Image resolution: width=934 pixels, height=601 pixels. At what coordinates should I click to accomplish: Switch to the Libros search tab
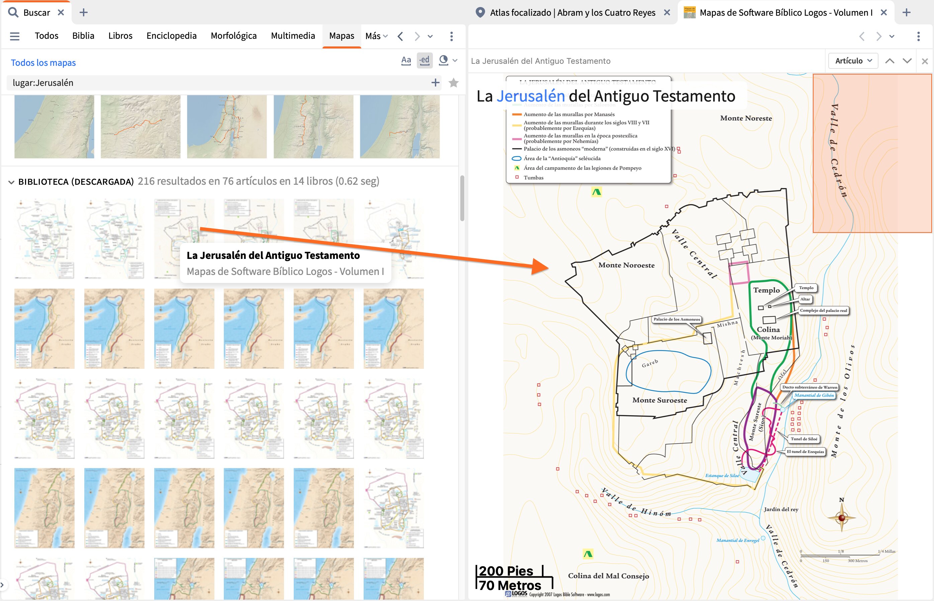[120, 36]
